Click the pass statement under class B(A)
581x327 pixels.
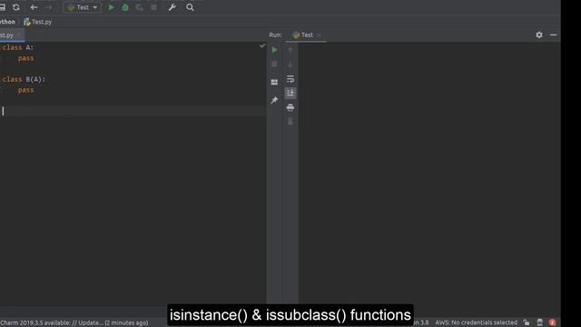[25, 90]
